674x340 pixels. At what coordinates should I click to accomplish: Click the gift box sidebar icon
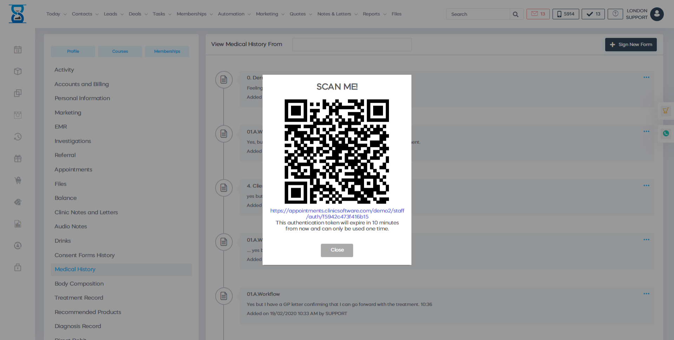(18, 159)
